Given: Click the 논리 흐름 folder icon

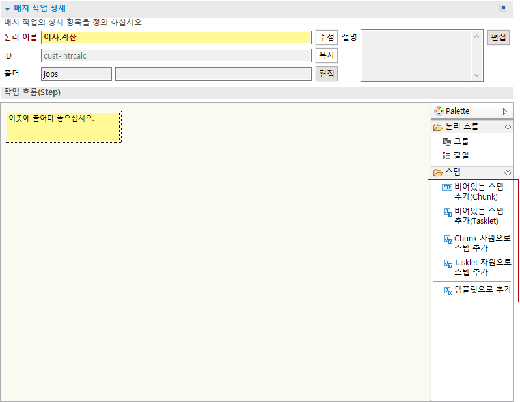Looking at the screenshot, I should click(438, 127).
